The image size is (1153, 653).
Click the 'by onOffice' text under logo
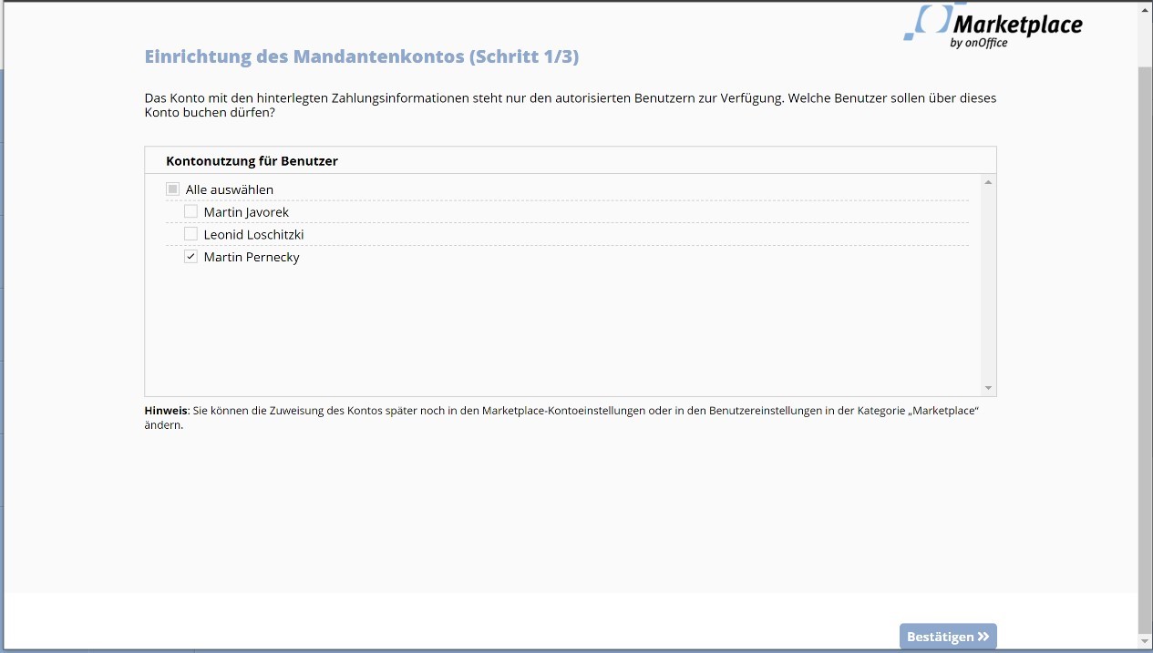(x=978, y=43)
